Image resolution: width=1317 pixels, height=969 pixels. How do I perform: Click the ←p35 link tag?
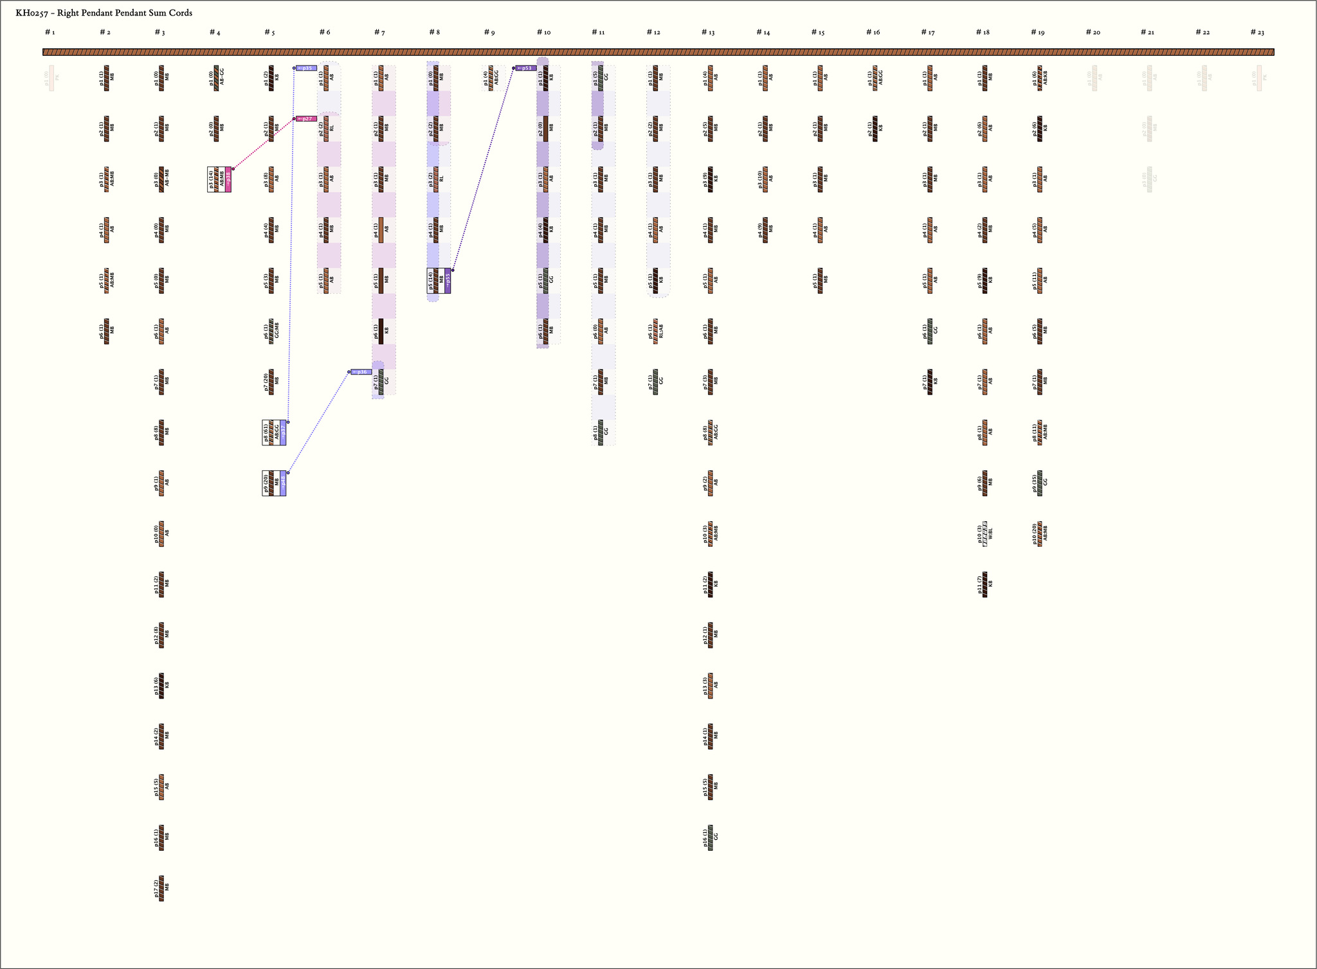click(x=307, y=68)
